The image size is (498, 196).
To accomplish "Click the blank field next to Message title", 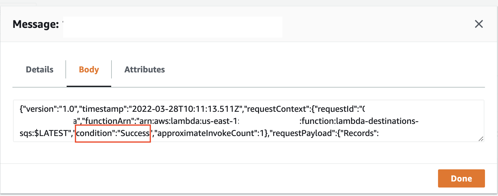I will coord(172,27).
